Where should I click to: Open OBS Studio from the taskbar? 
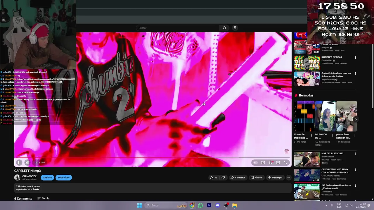click(226, 205)
